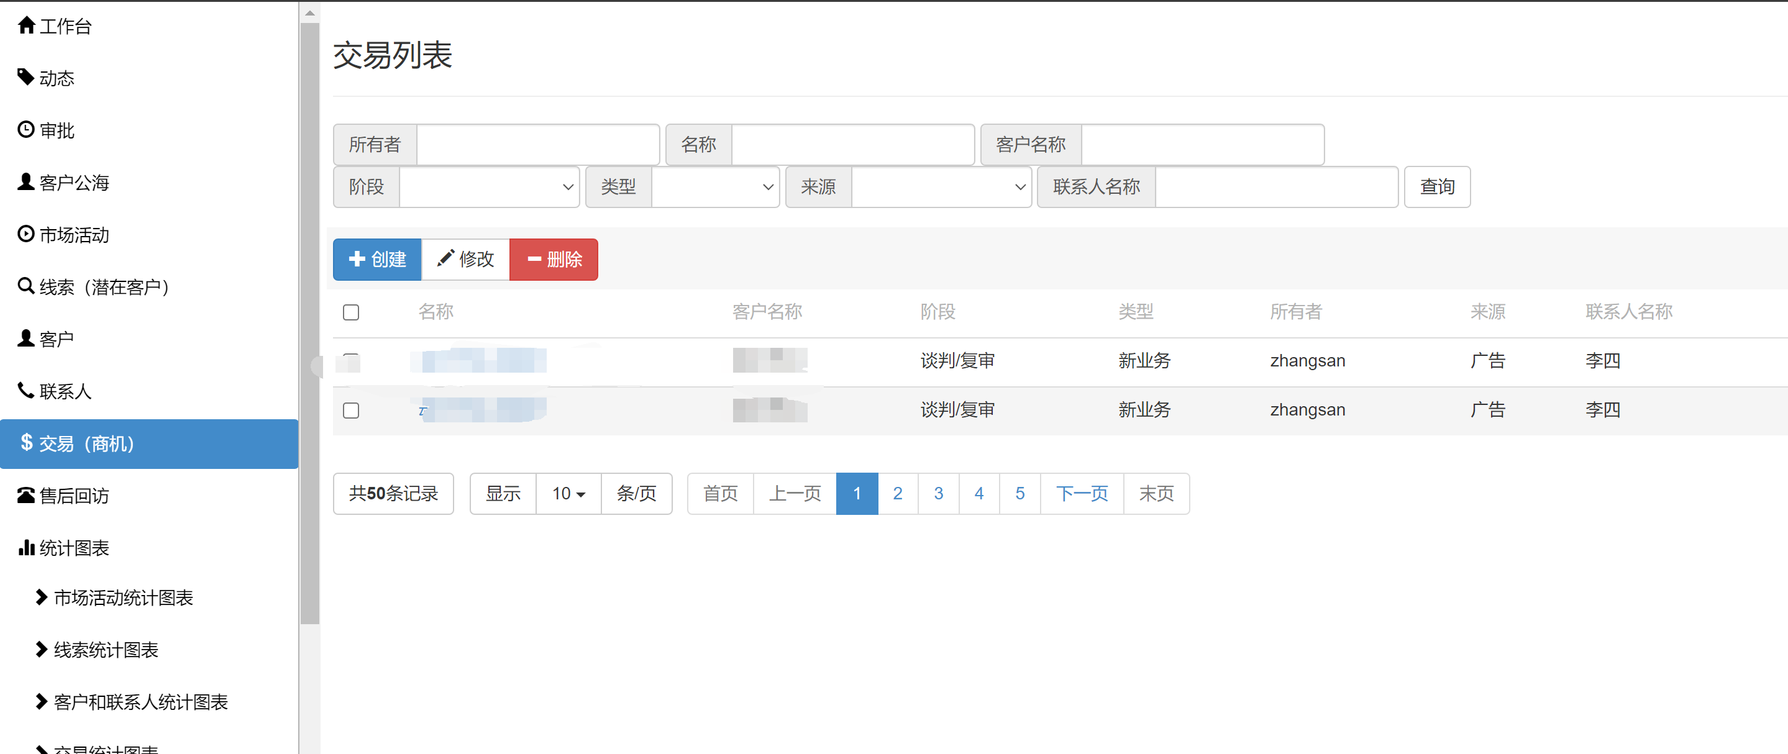
Task: Click the person icon beside 客户公海
Action: (x=25, y=182)
